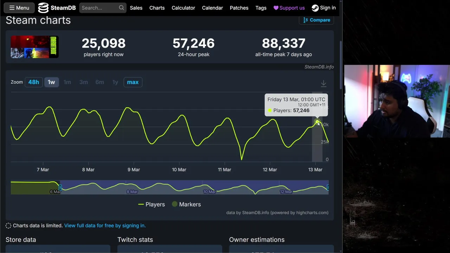Image resolution: width=450 pixels, height=253 pixels.
Task: Click View full data by signing in link
Action: [105, 226]
